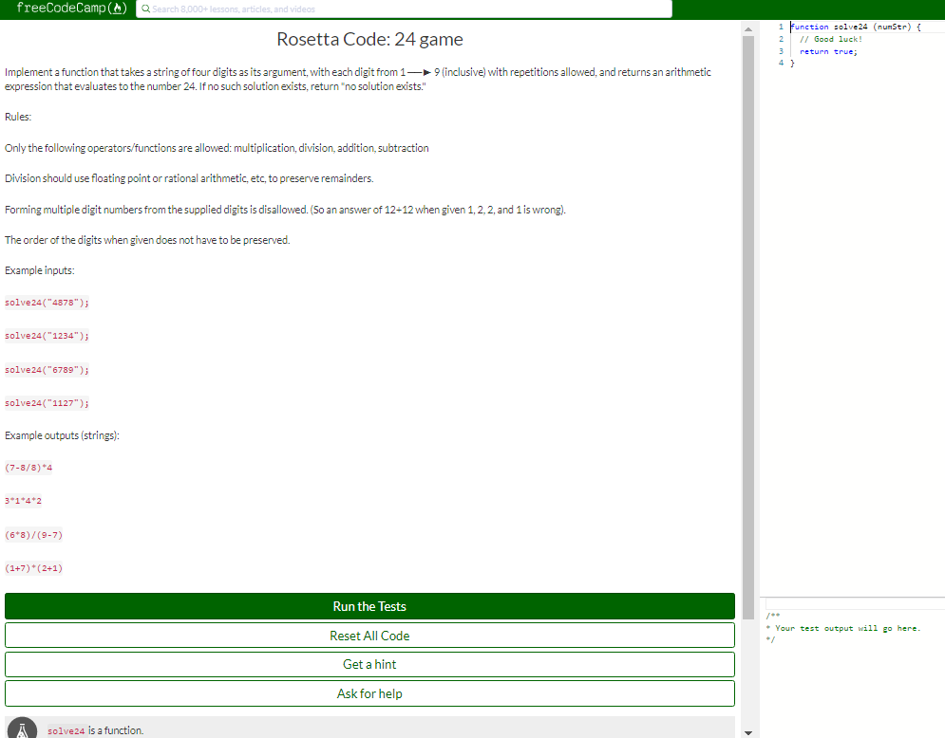
Task: Click code line 1 function declaration
Action: pyautogui.click(x=856, y=27)
